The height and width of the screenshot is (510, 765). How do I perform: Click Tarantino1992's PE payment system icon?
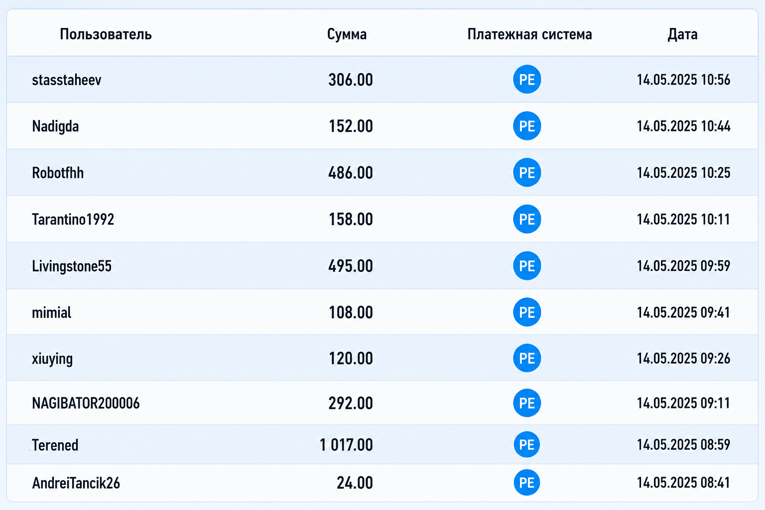click(527, 219)
